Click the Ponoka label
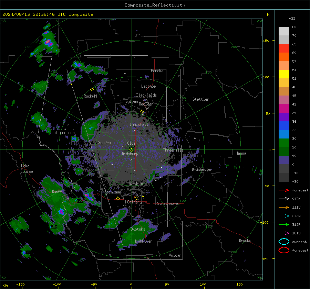Image resolution: width=310 pixels, height=289 pixels. click(157, 71)
